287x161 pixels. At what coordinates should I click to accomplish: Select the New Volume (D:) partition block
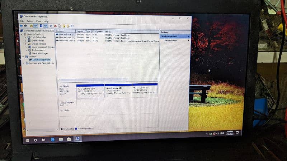90,92
